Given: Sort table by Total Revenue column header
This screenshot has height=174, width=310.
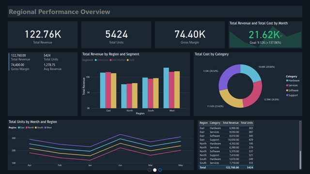Looking at the screenshot, I should (x=231, y=123).
